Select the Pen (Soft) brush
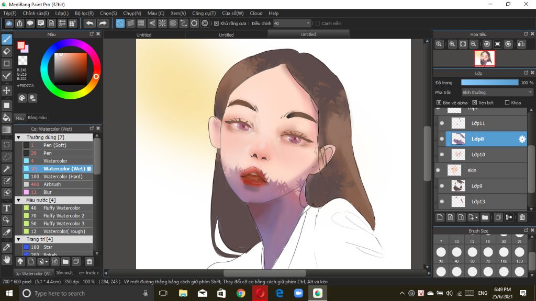The width and height of the screenshot is (536, 301). [58, 145]
